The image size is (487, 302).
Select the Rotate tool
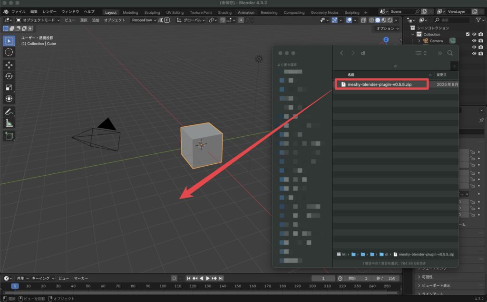(9, 76)
